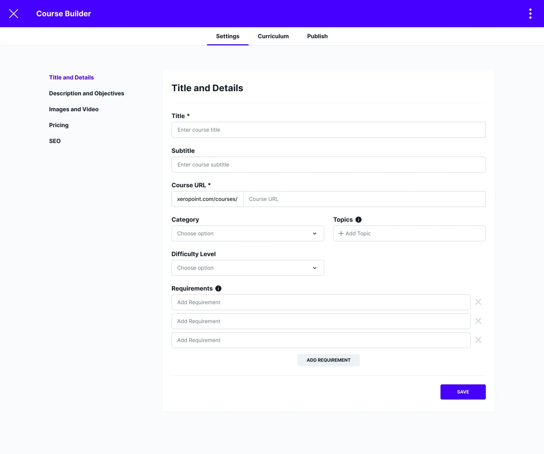The width and height of the screenshot is (544, 454).
Task: Open the Pricing section
Action: (59, 125)
